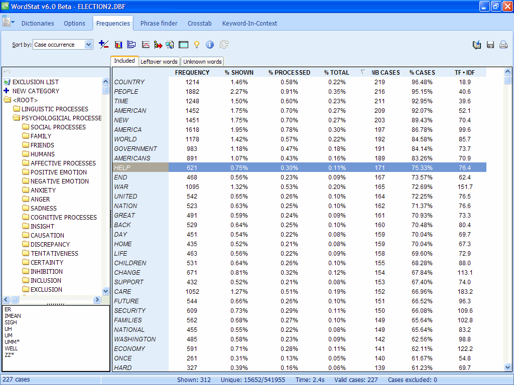
Task: Switch to the Crosstab tab
Action: click(200, 23)
